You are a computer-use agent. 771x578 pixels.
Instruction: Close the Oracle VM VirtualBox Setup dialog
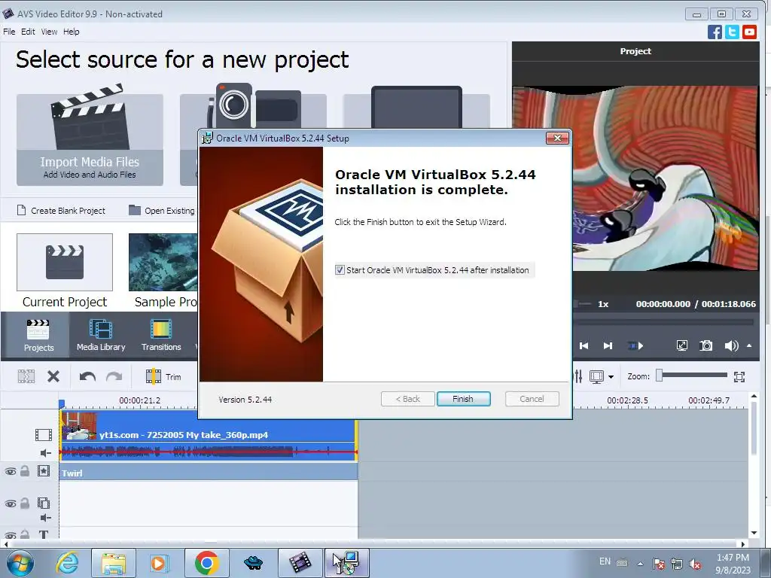tap(558, 138)
